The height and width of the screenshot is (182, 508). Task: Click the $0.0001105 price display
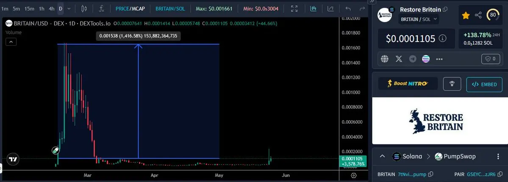click(411, 39)
